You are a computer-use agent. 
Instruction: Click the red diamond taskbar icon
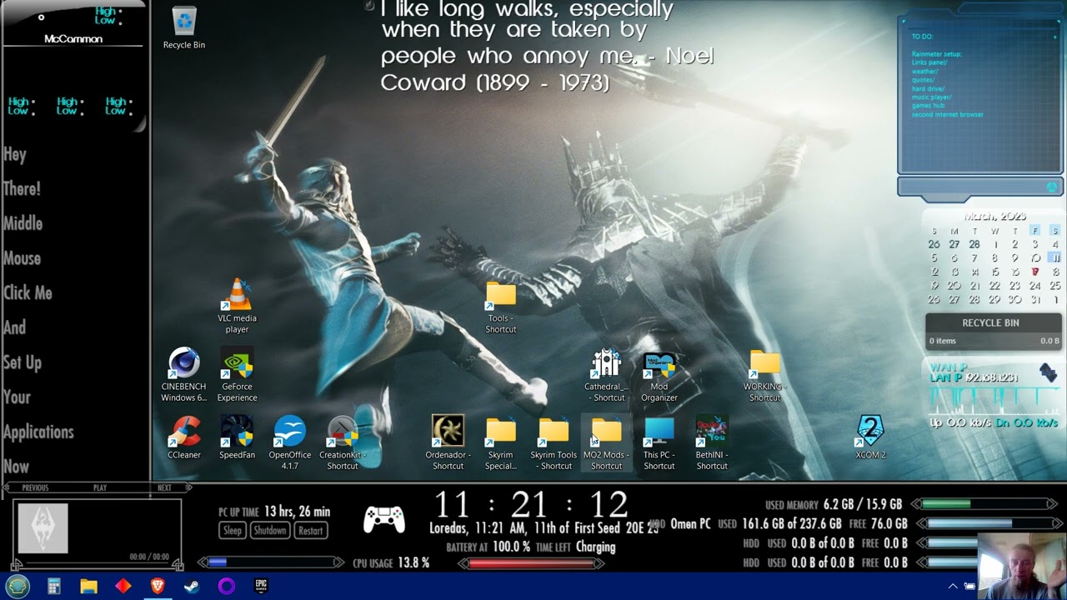click(123, 586)
